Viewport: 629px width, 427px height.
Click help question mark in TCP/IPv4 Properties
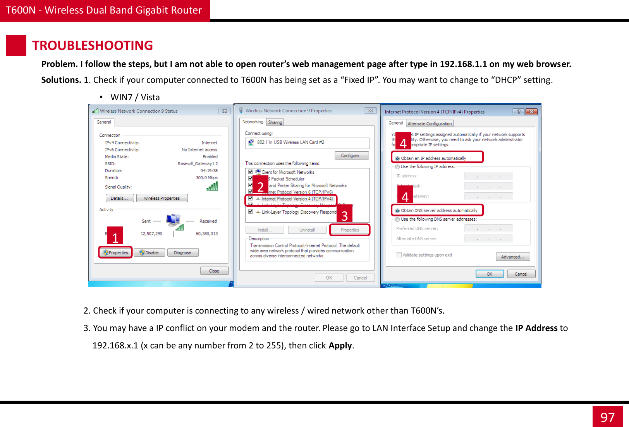519,111
